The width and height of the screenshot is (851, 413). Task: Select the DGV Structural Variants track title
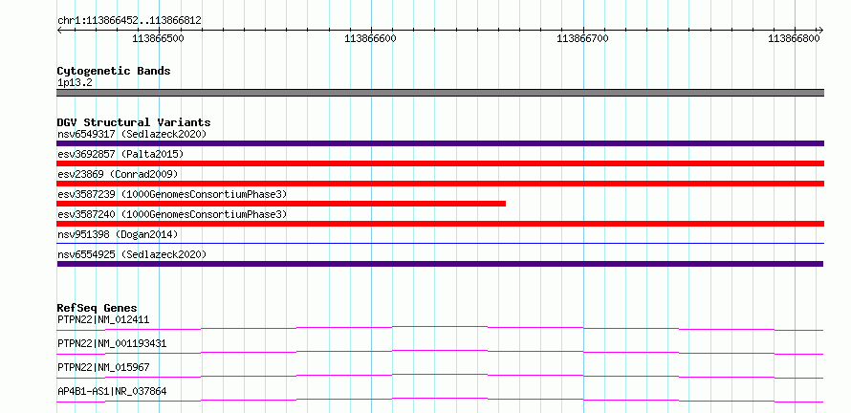134,122
